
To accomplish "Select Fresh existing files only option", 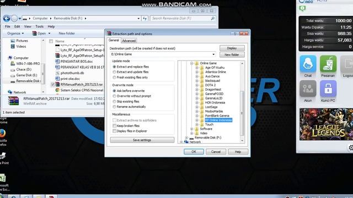I will pyautogui.click(x=114, y=78).
